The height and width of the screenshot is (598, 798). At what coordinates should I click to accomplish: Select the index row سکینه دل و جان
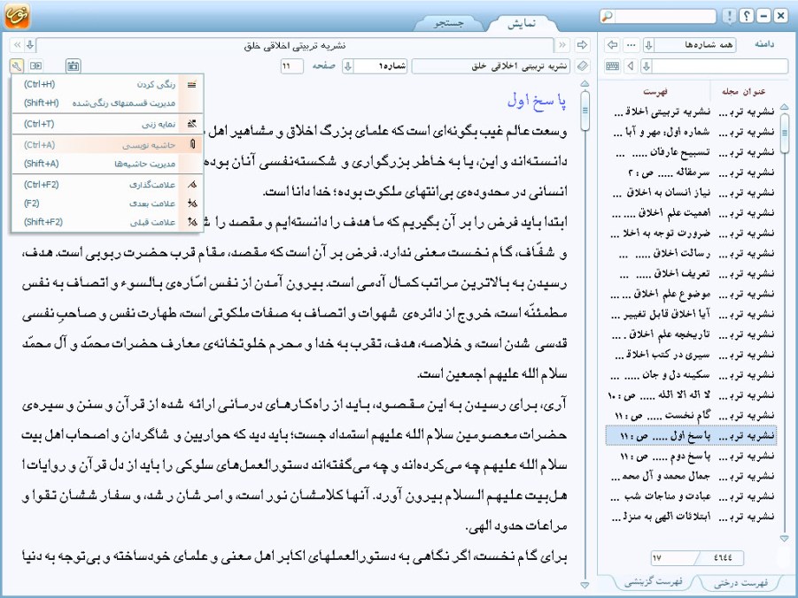click(x=691, y=375)
